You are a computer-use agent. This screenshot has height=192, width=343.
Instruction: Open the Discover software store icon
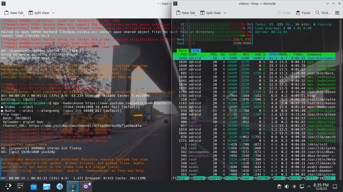coord(34,186)
